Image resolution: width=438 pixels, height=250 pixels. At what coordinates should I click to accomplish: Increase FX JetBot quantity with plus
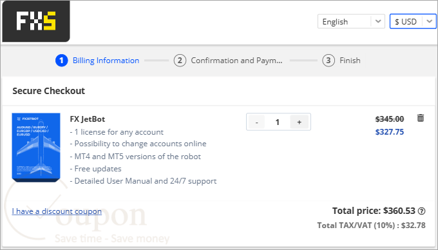(x=299, y=122)
